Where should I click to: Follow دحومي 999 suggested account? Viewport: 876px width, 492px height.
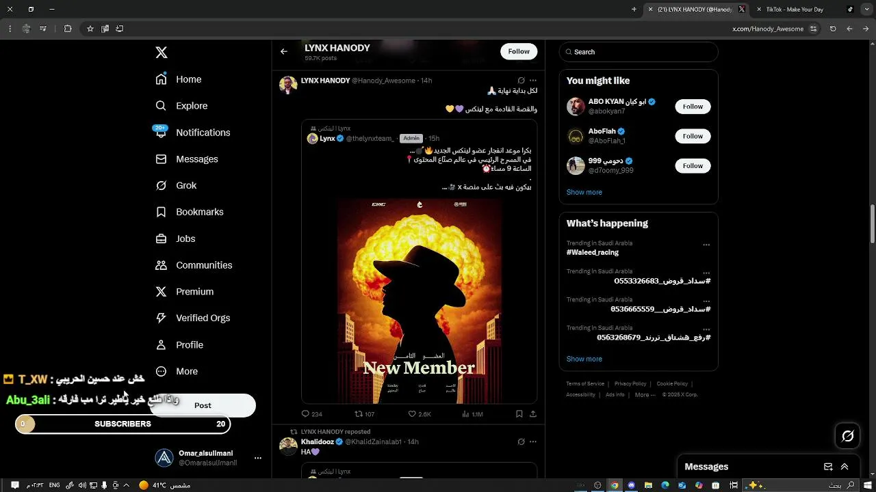pyautogui.click(x=693, y=166)
